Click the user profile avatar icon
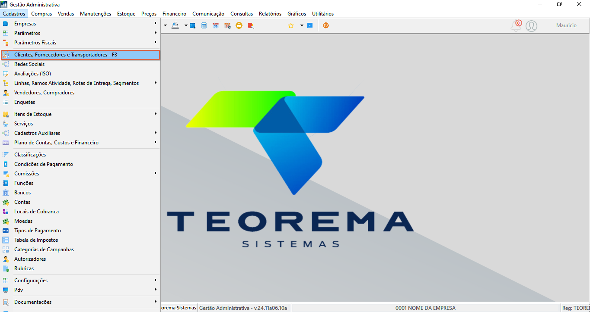This screenshot has height=312, width=590. pyautogui.click(x=531, y=26)
